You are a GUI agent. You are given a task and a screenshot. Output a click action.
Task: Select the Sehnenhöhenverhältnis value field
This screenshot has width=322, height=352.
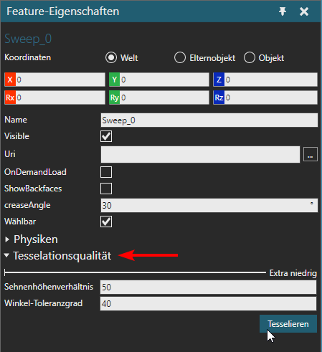click(x=208, y=287)
